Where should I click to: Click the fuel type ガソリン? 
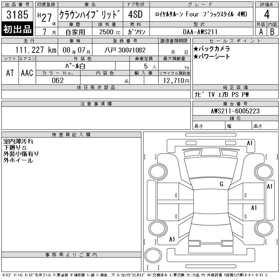click(136, 32)
